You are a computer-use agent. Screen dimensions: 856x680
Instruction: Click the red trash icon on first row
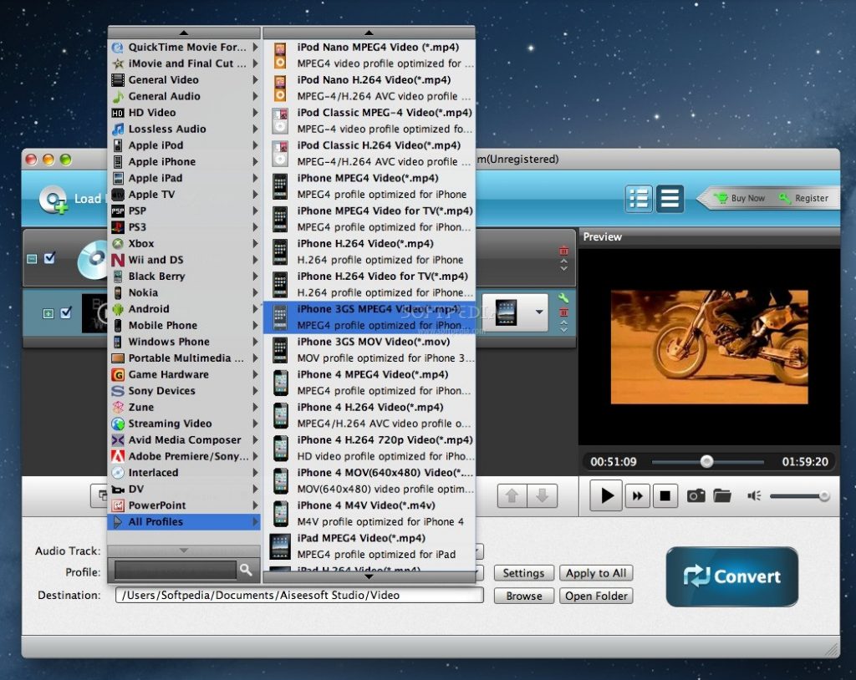(x=563, y=251)
